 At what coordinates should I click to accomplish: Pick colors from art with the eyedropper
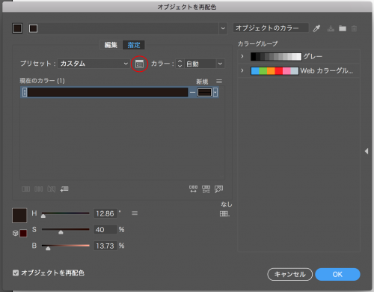click(x=316, y=28)
